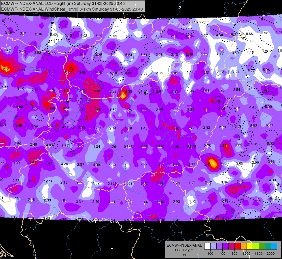Viewport: 282px width, 259px height.
Task: Click the wind shear value 3.81
Action: (x=160, y=184)
